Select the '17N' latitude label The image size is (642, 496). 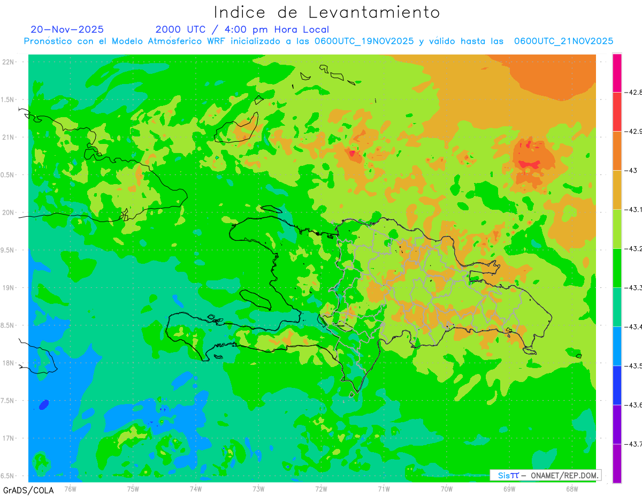[x=8, y=438]
